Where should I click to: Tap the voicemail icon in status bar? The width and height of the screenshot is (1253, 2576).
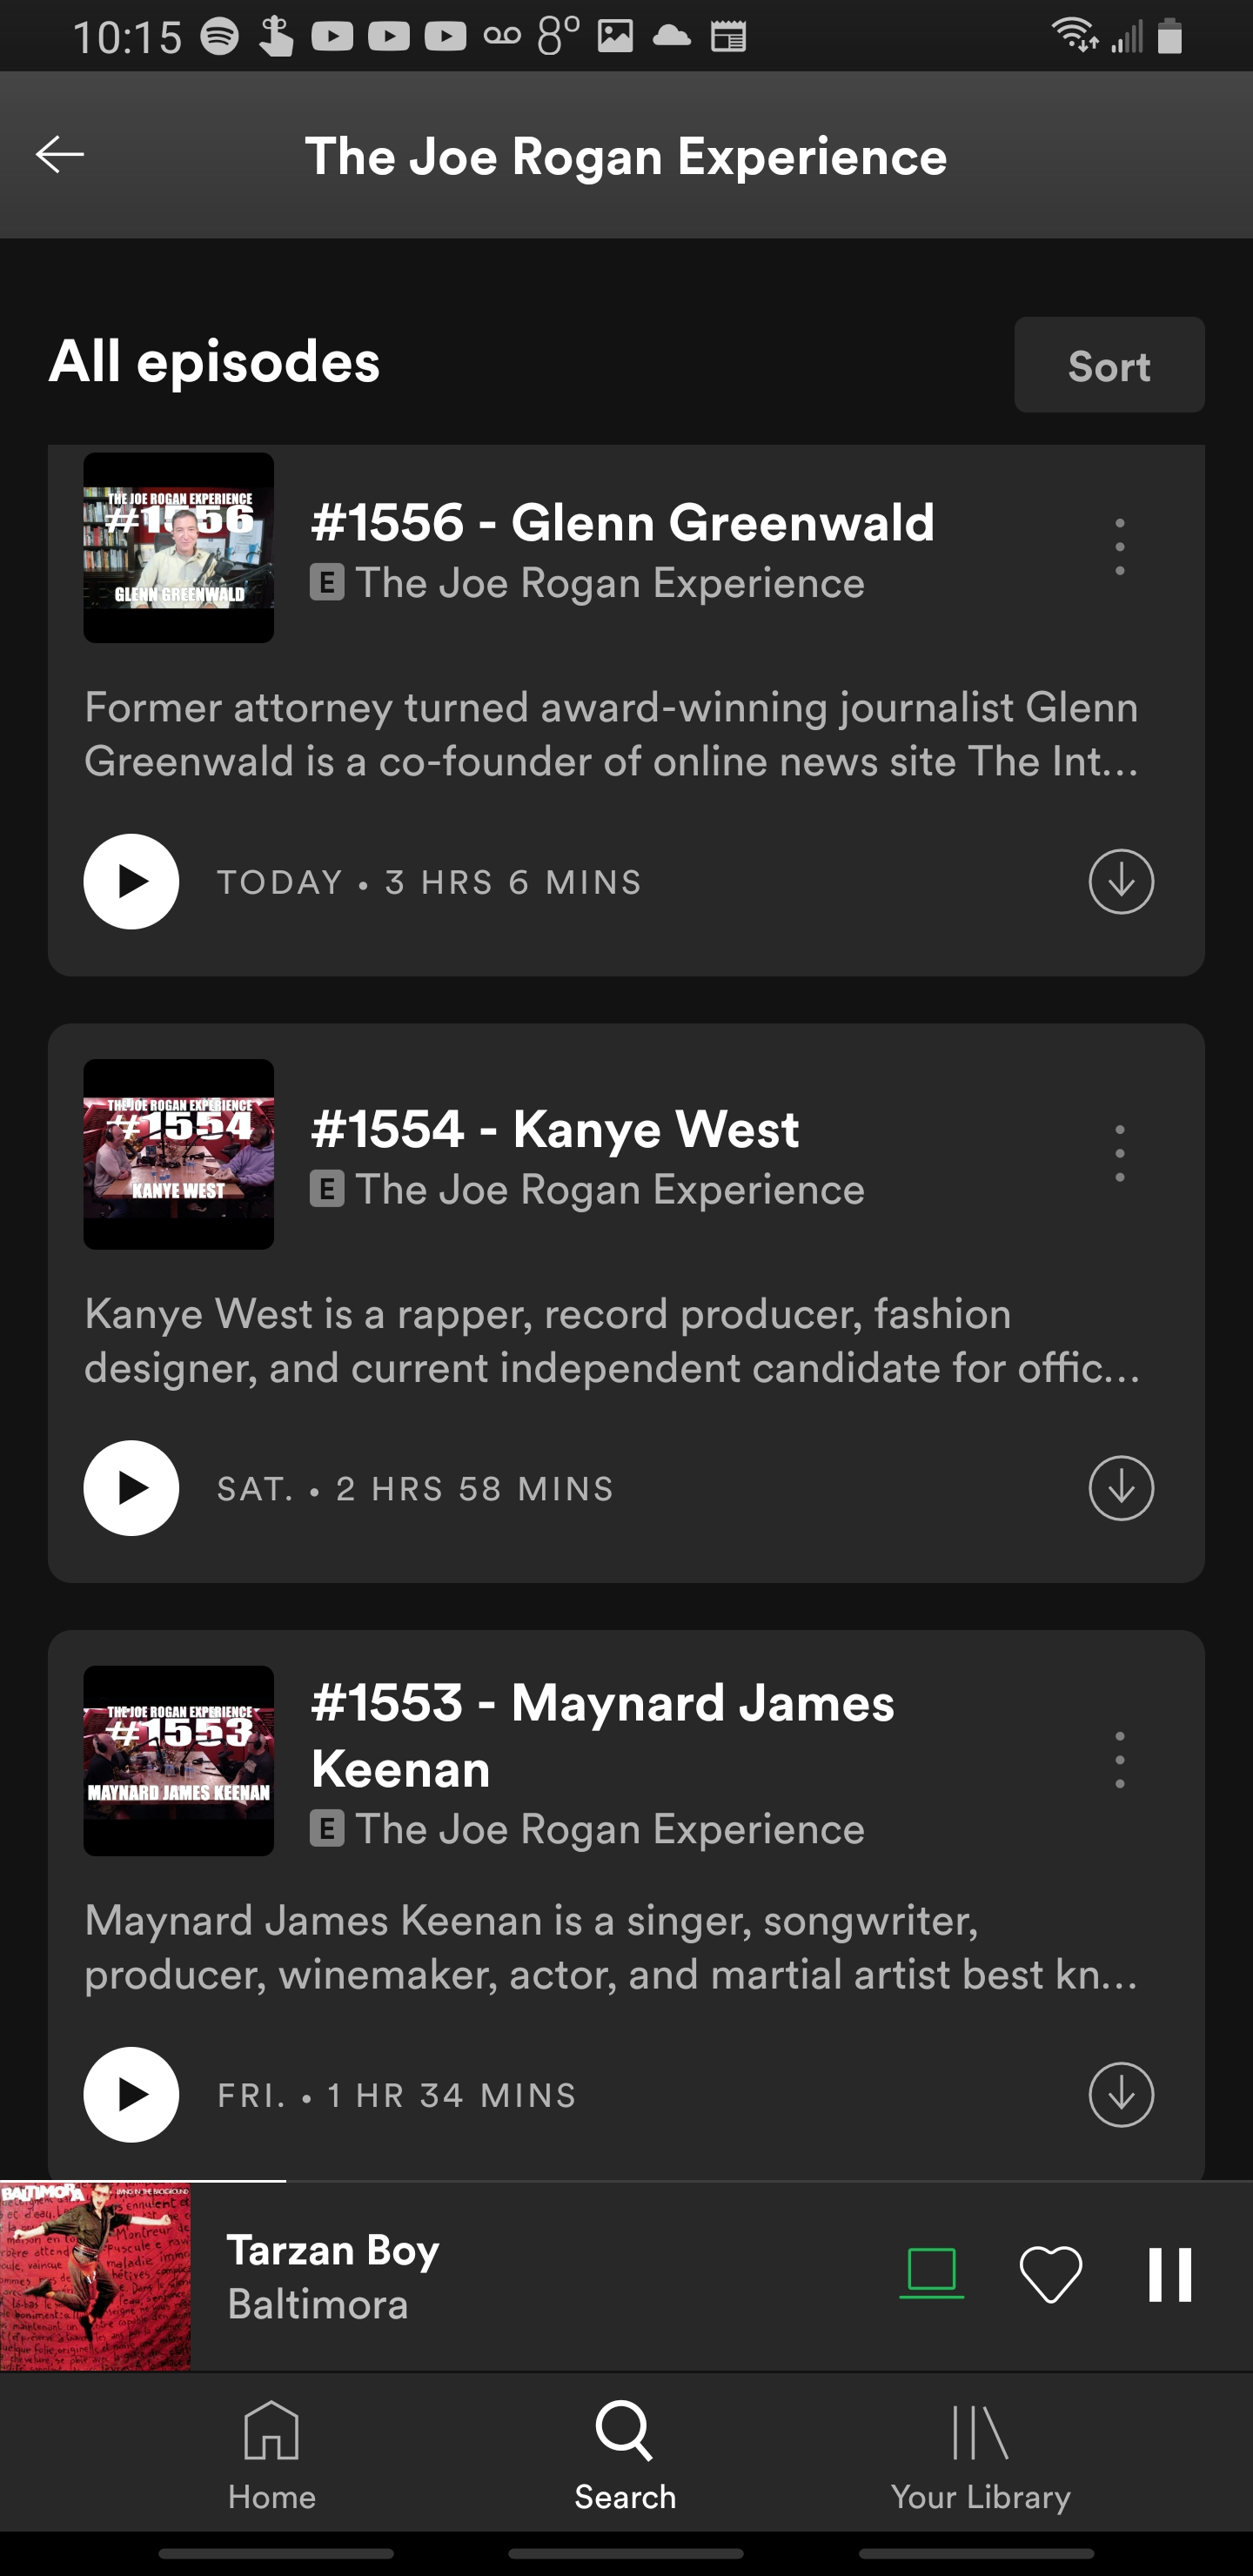point(502,37)
